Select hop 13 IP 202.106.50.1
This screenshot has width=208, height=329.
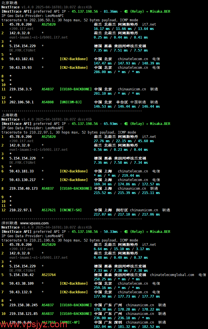[x=22, y=102]
